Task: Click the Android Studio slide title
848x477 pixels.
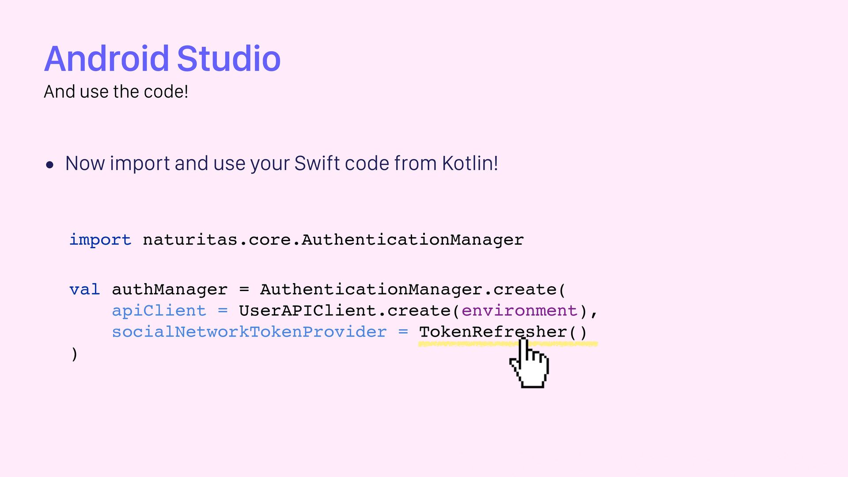Action: click(x=162, y=59)
